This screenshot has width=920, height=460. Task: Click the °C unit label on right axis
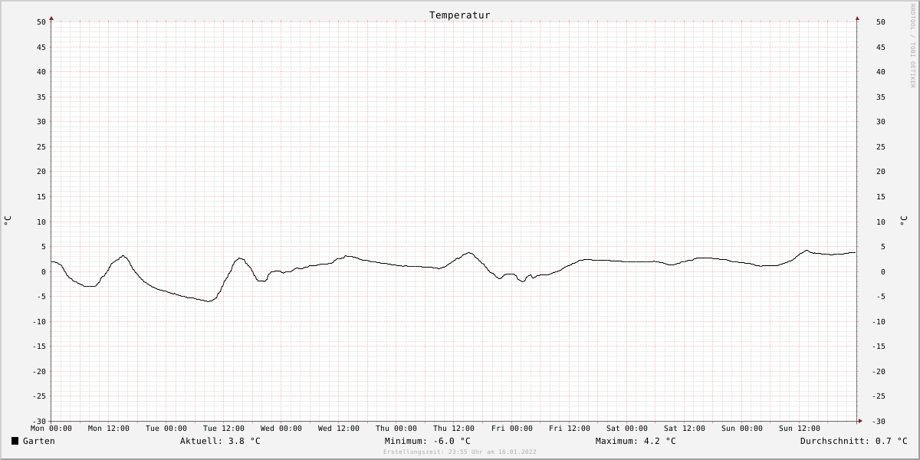pos(903,221)
